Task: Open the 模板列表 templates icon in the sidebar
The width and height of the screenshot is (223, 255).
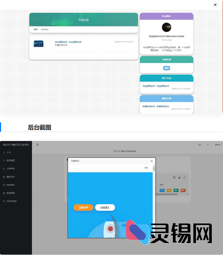Action: [4, 177]
